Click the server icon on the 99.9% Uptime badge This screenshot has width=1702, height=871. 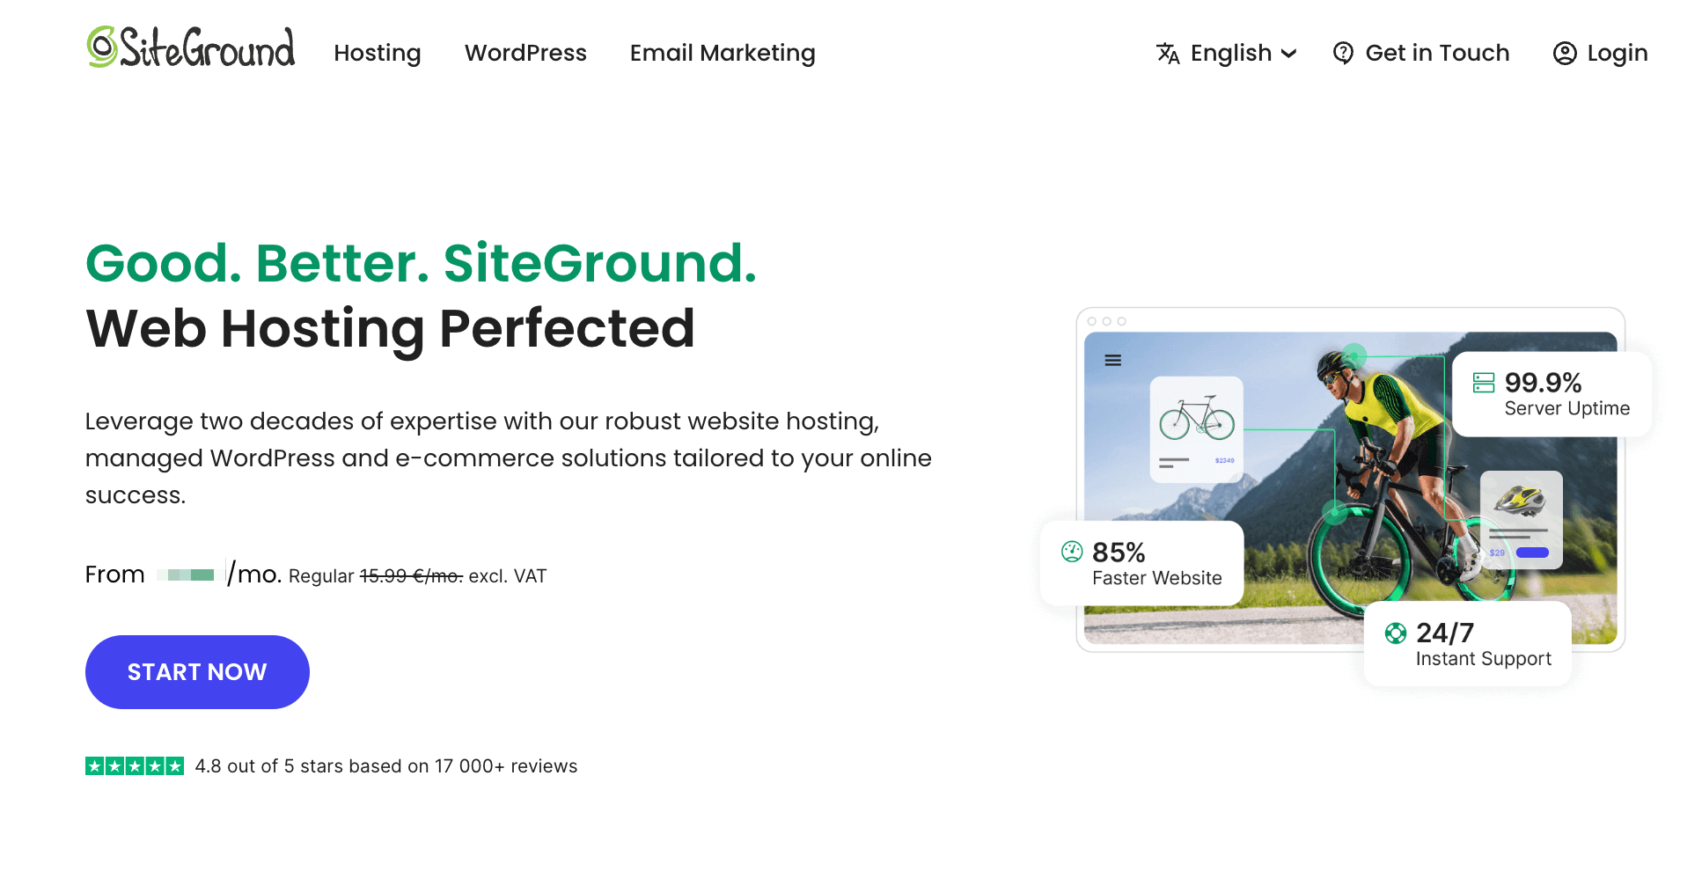(x=1485, y=383)
